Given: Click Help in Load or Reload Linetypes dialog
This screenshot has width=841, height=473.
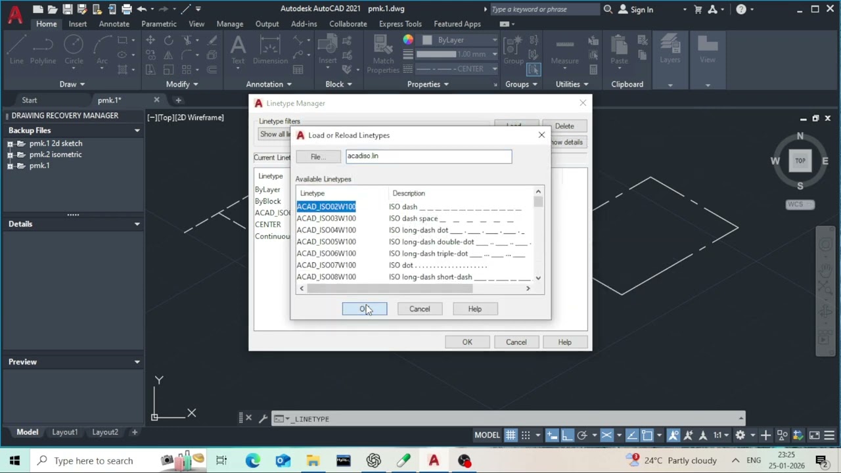Looking at the screenshot, I should (x=475, y=309).
